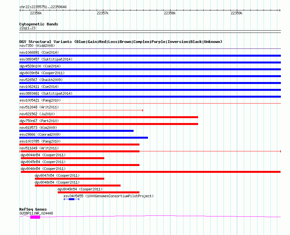Select the blue bar under nsv819573
The image size is (290, 235).
tap(76, 131)
